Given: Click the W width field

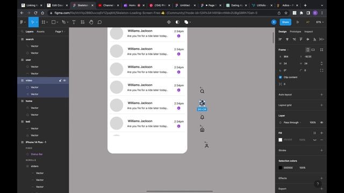Looking at the screenshot, I should (x=288, y=63).
